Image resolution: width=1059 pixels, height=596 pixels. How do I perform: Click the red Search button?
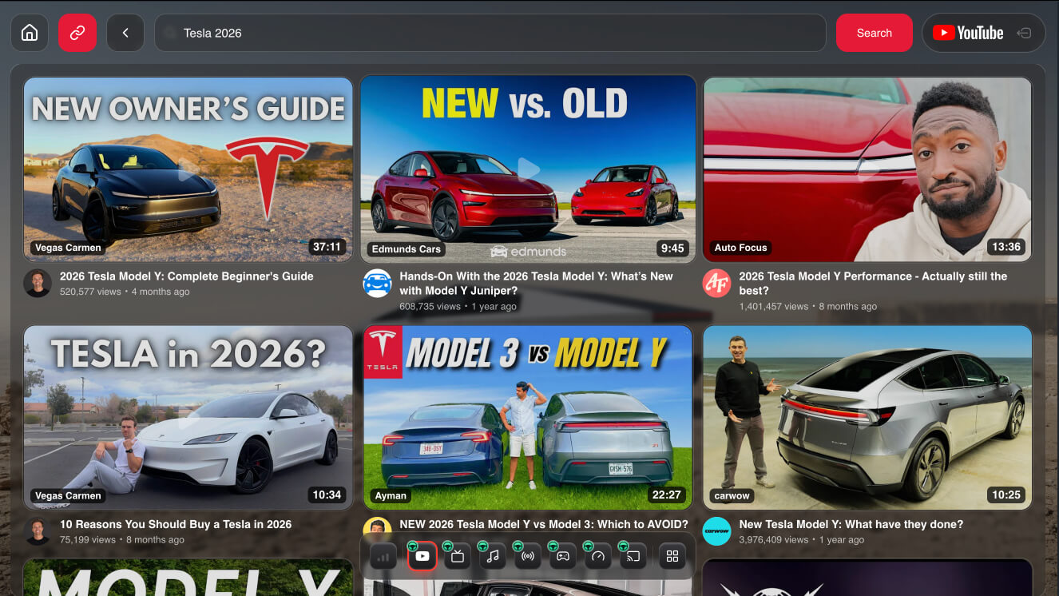pyautogui.click(x=874, y=33)
